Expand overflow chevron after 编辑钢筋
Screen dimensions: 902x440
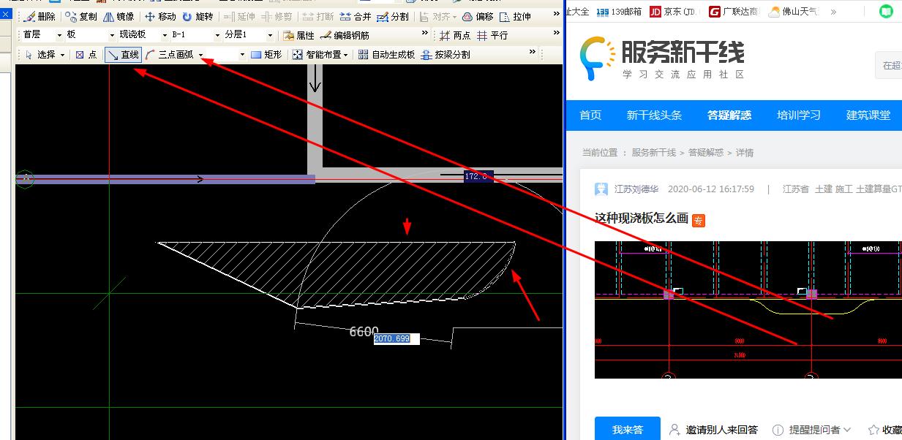click(425, 33)
